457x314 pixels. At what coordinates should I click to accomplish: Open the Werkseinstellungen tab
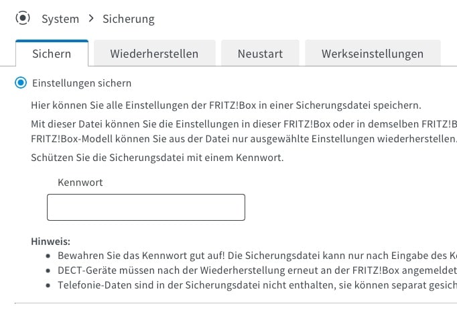pyautogui.click(x=373, y=54)
